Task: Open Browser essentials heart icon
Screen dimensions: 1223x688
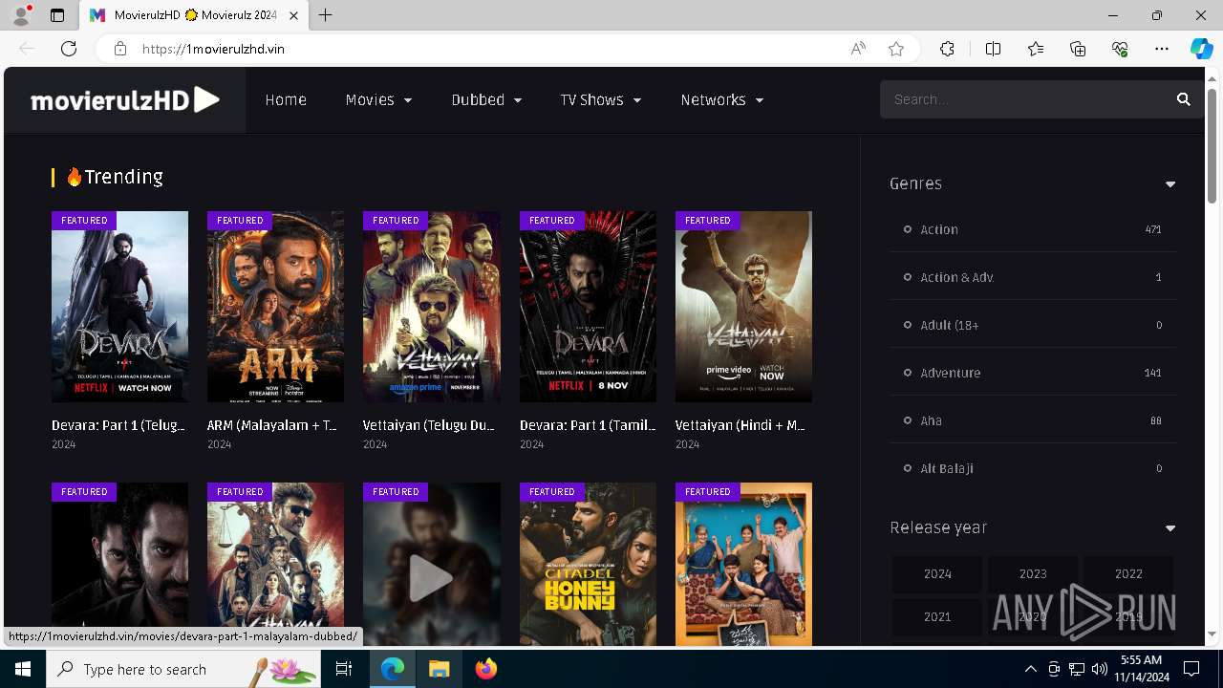Action: click(x=1120, y=49)
